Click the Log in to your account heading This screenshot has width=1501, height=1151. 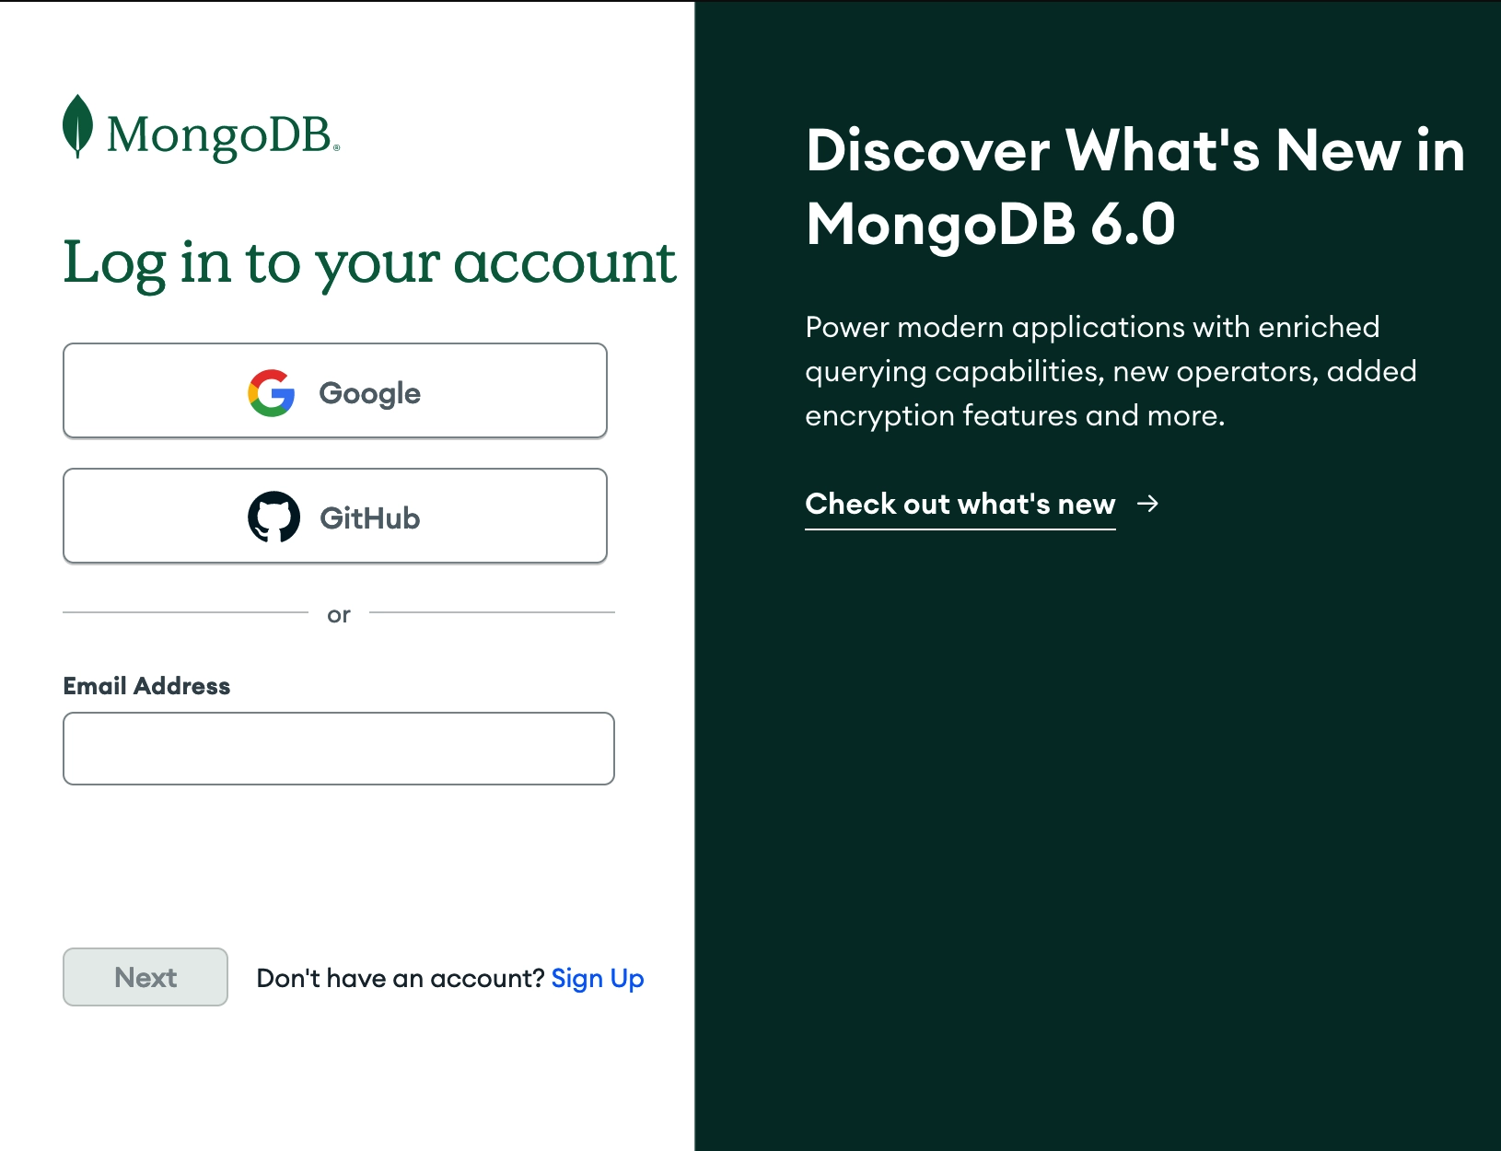369,264
